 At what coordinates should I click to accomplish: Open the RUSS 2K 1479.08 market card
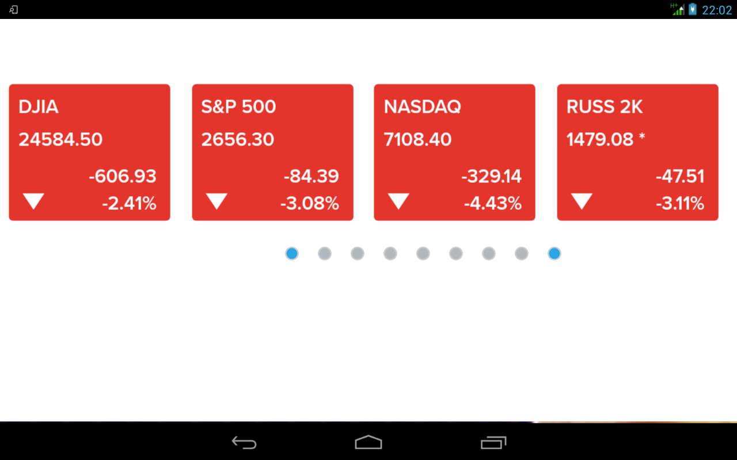(x=638, y=152)
